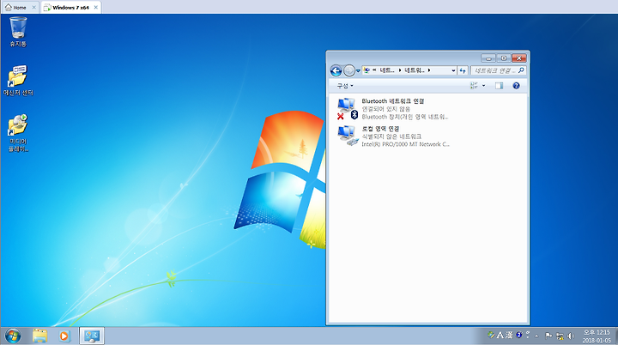Click the change view icon
Image resolution: width=618 pixels, height=345 pixels.
(x=474, y=86)
